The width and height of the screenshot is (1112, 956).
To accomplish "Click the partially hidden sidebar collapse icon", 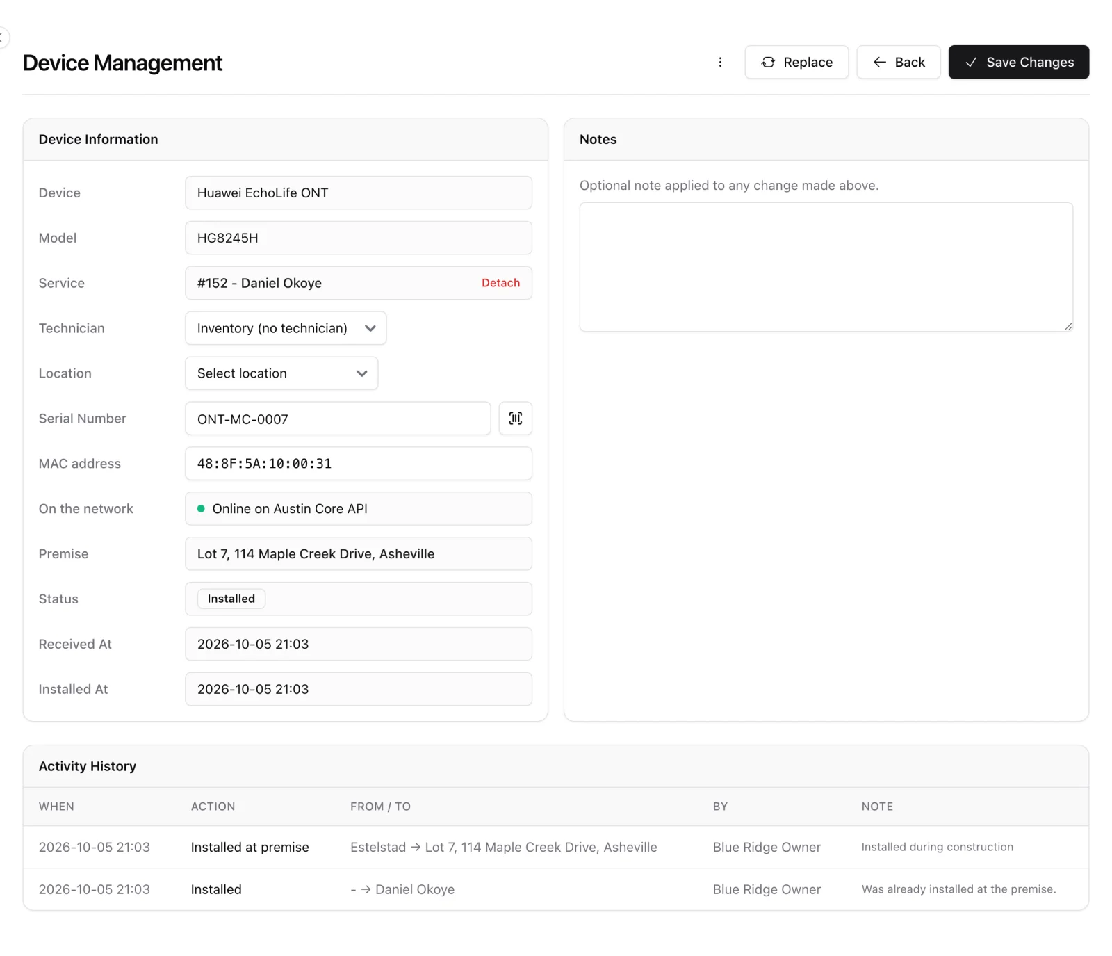I will coord(3,36).
